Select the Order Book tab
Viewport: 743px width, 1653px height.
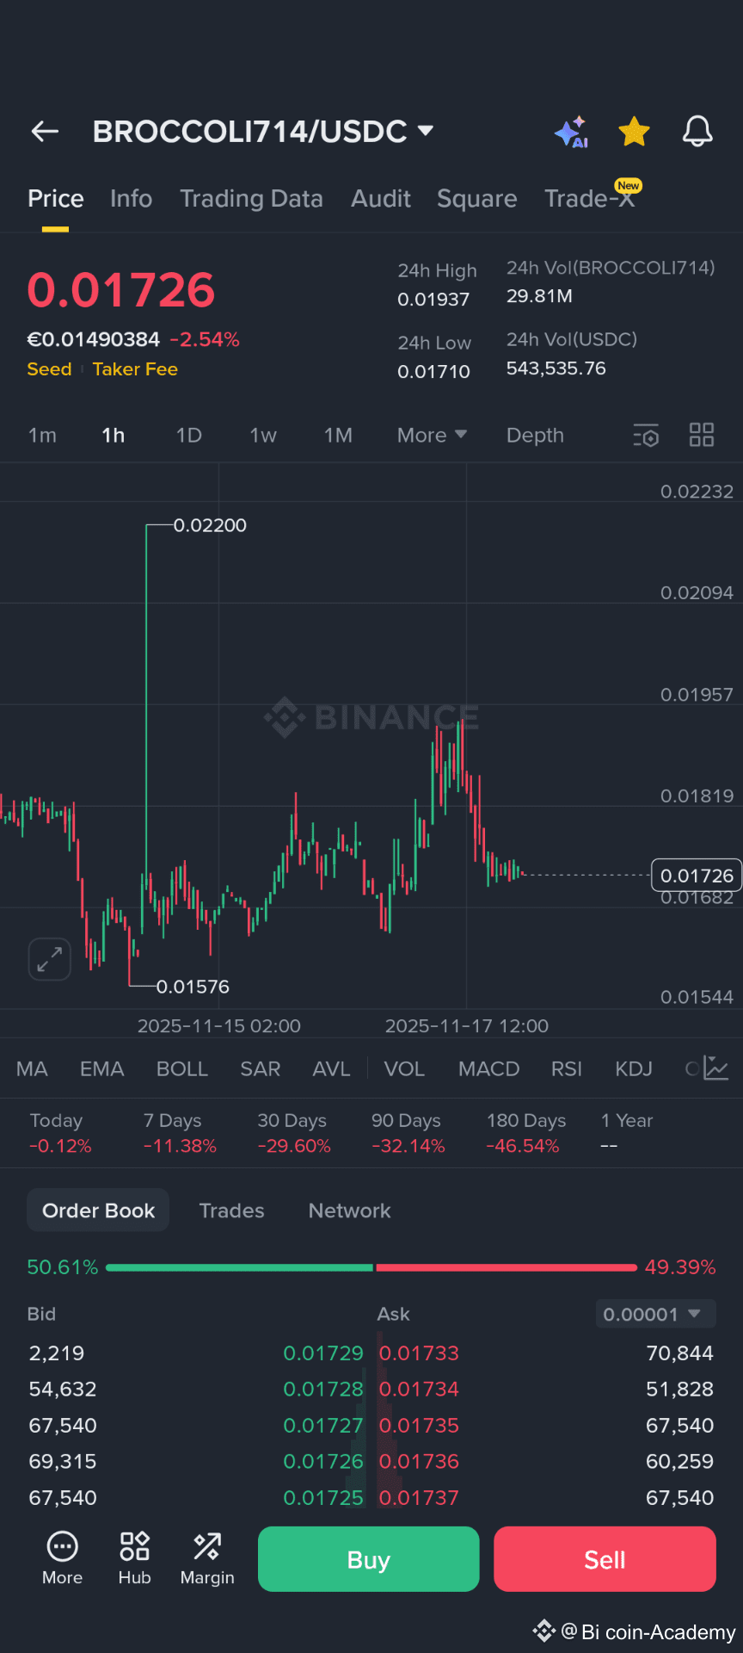[98, 1210]
